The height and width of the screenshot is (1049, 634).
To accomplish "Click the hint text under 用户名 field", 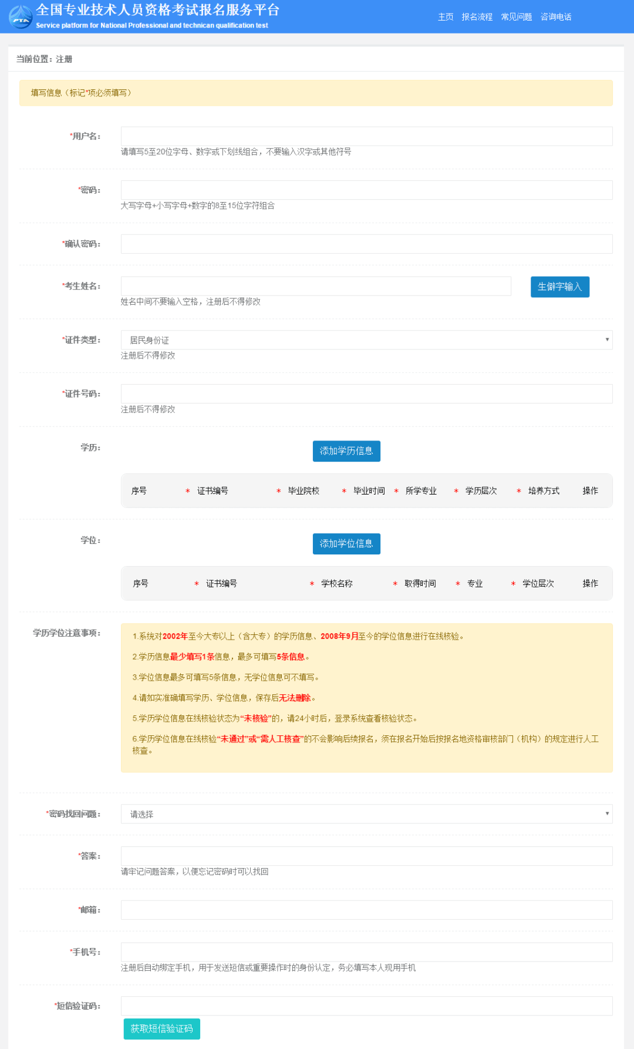I will 236,152.
